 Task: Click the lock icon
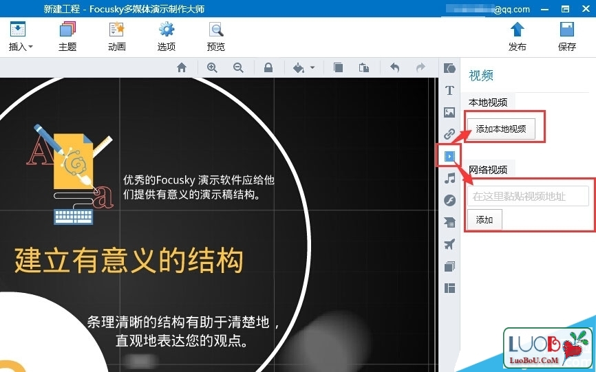click(268, 67)
